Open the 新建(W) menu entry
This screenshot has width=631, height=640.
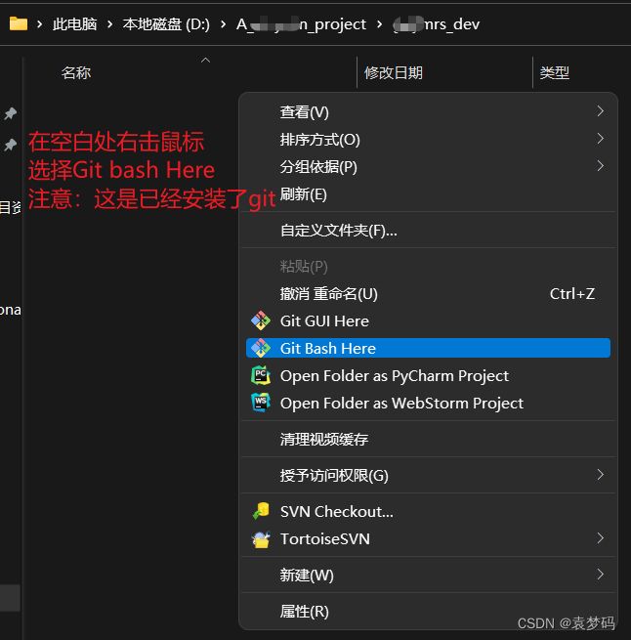point(428,575)
